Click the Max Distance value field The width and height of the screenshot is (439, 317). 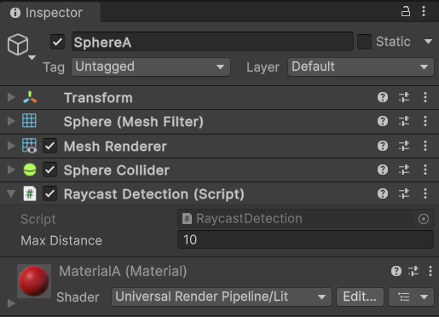tap(305, 239)
